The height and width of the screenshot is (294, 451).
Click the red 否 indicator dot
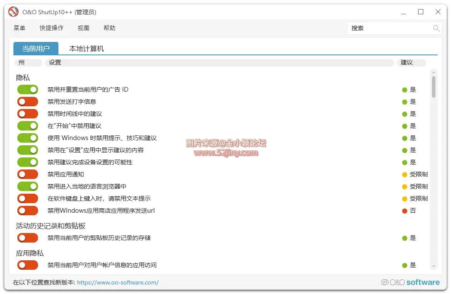tap(404, 211)
